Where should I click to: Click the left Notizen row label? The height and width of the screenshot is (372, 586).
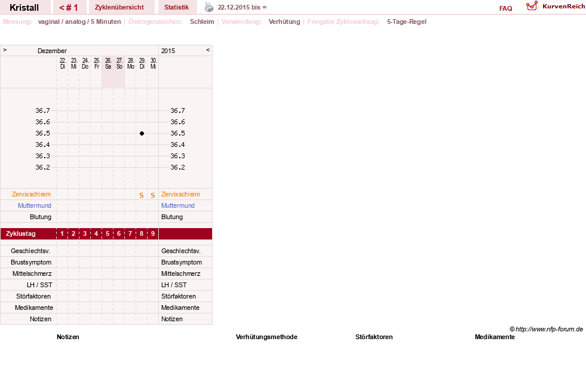pos(41,319)
